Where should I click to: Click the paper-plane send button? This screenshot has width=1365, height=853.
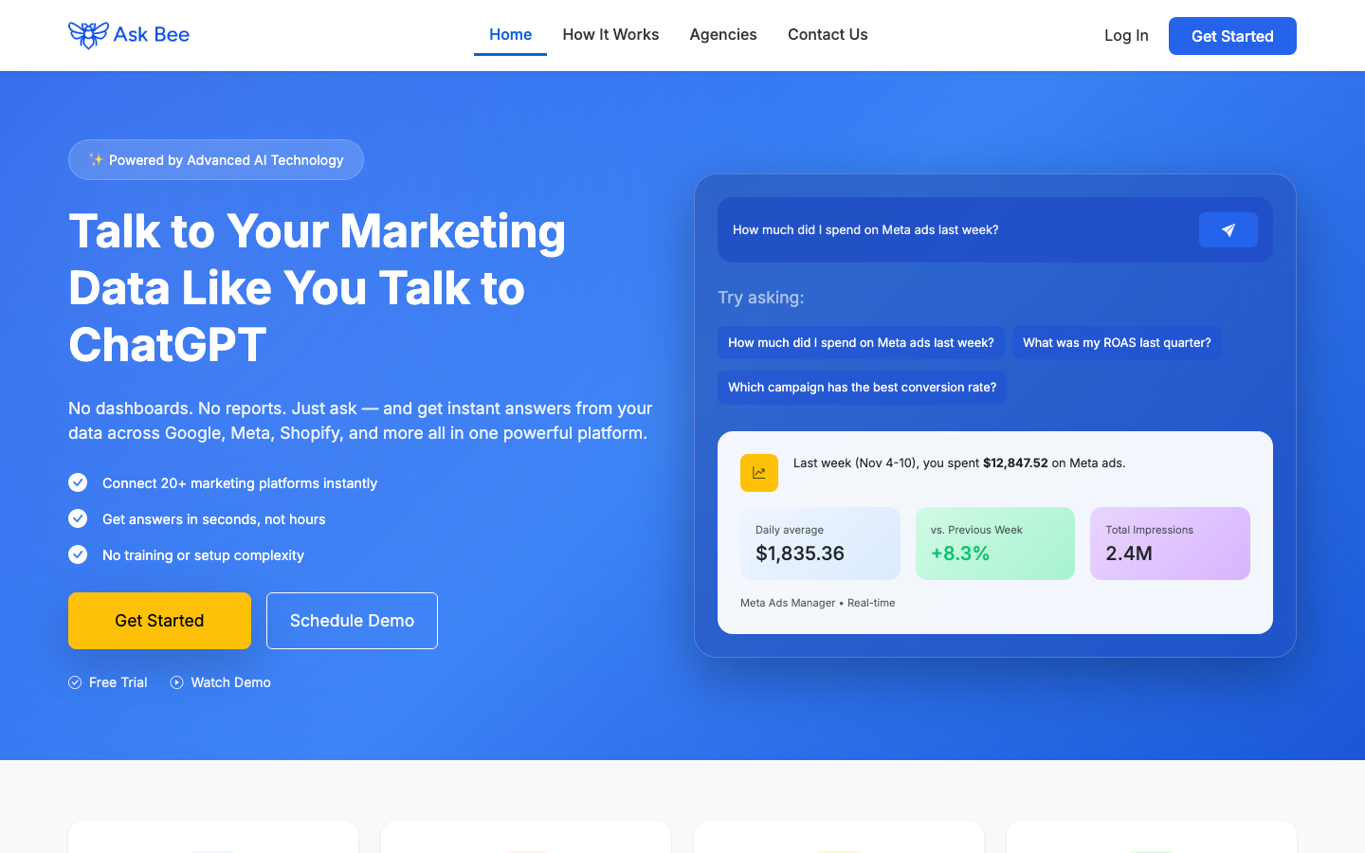click(x=1228, y=230)
